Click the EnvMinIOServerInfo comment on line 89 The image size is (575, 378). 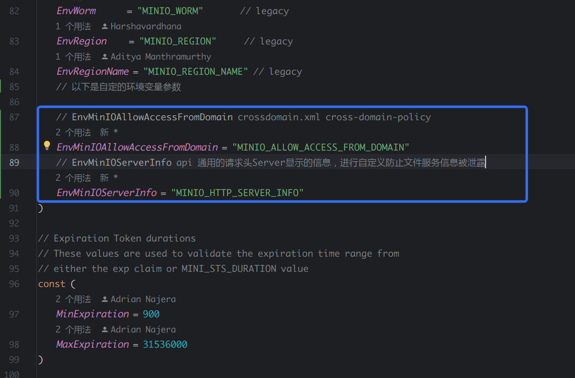(271, 163)
